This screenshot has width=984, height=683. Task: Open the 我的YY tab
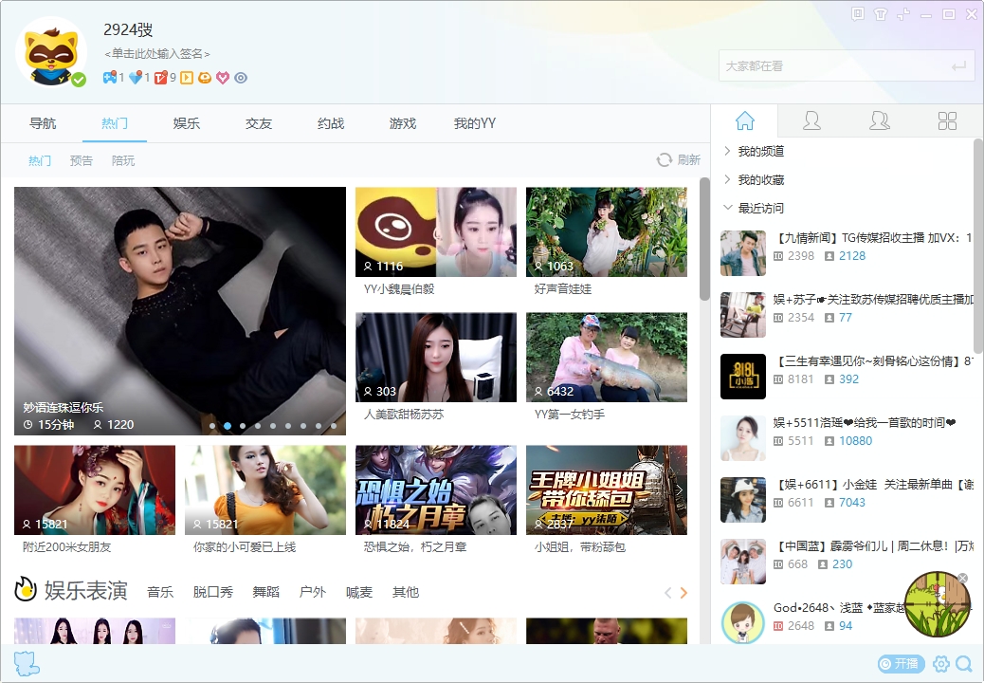(x=474, y=123)
